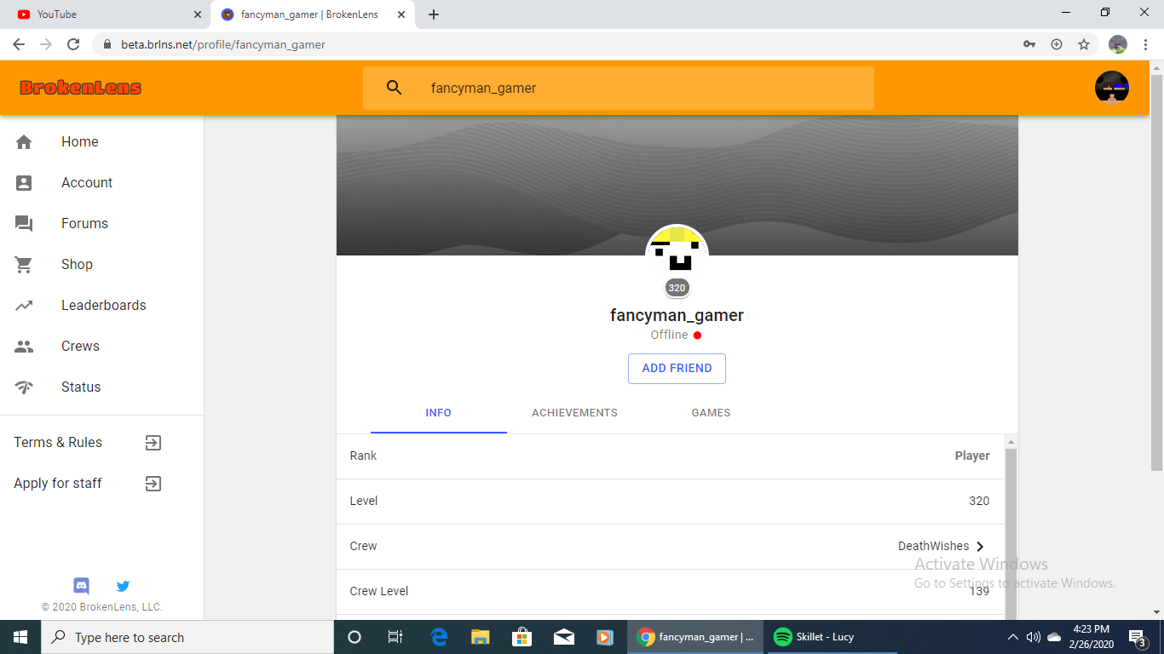Open Microsoft Store from taskbar
The height and width of the screenshot is (654, 1164).
click(x=521, y=637)
